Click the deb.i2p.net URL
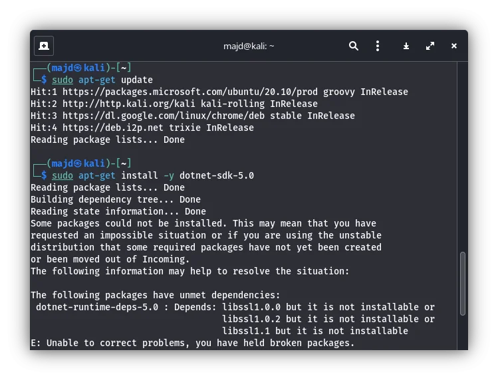This screenshot has width=498, height=380. (x=113, y=128)
